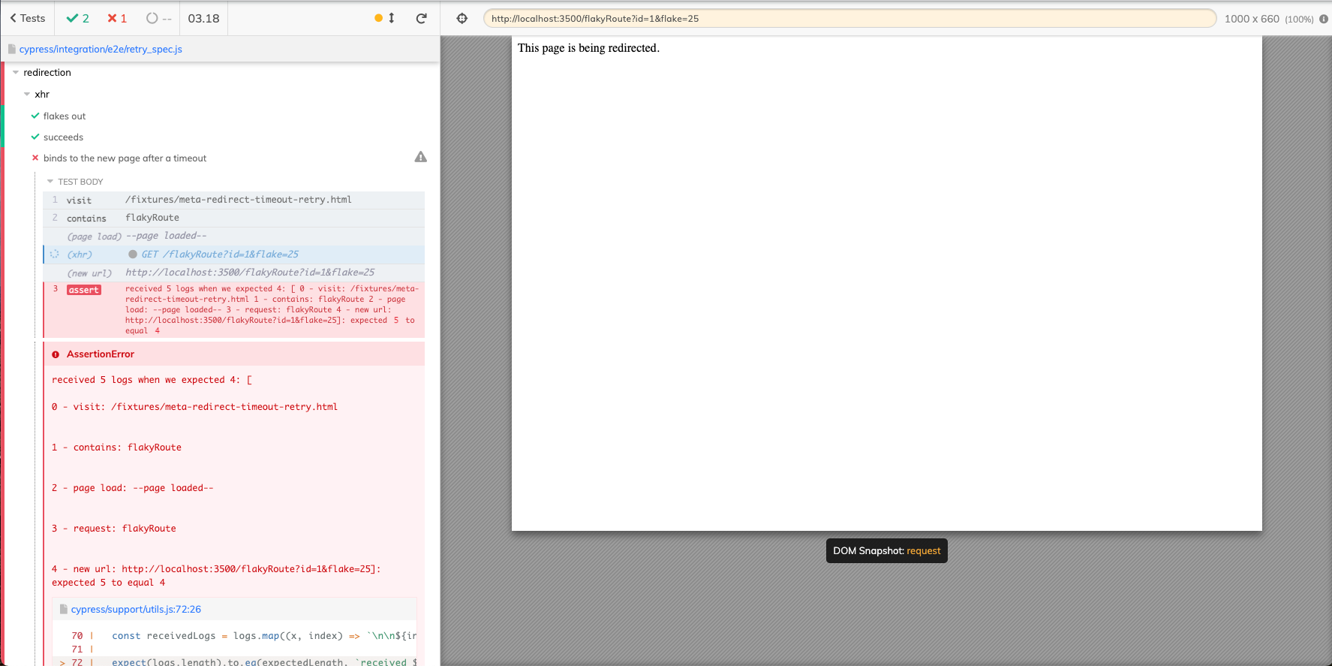
Task: Click error line '1 - contains: flakyRoute'
Action: [x=116, y=447]
